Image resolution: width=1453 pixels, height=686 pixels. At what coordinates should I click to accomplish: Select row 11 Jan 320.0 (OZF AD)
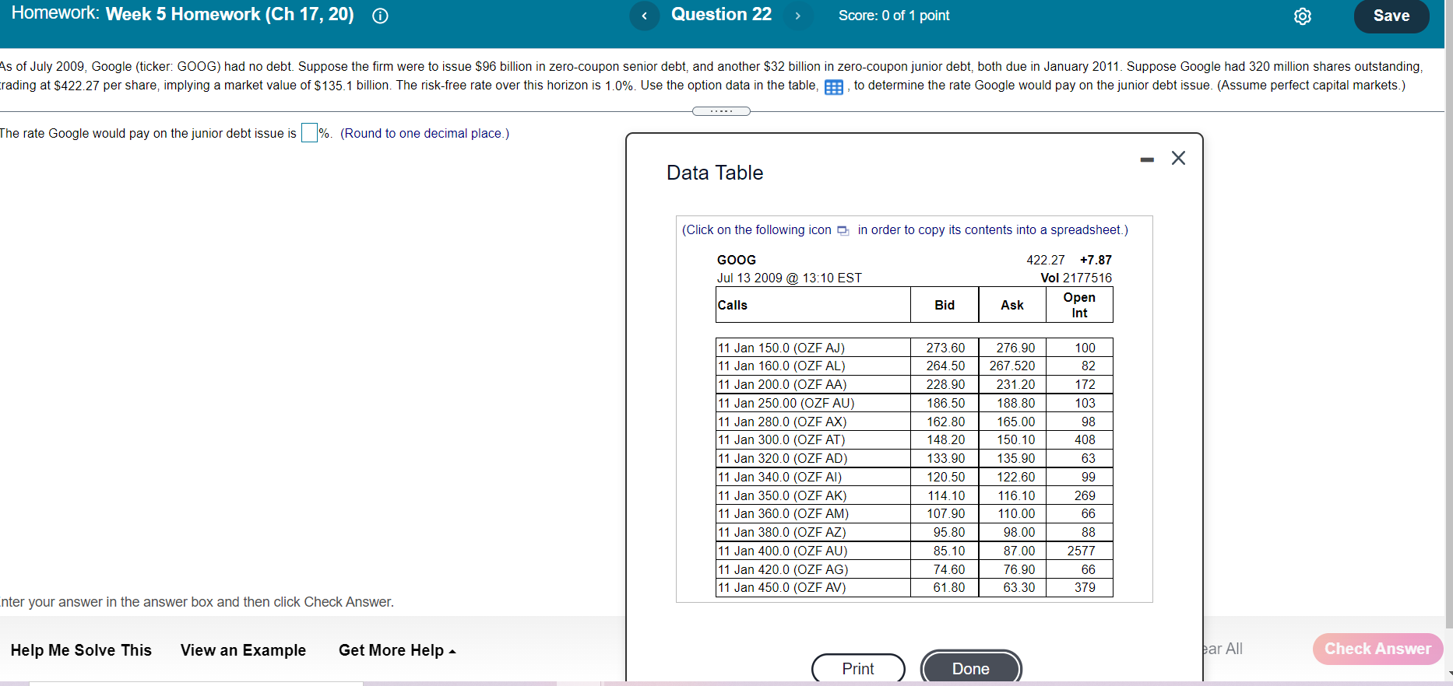[x=914, y=459]
